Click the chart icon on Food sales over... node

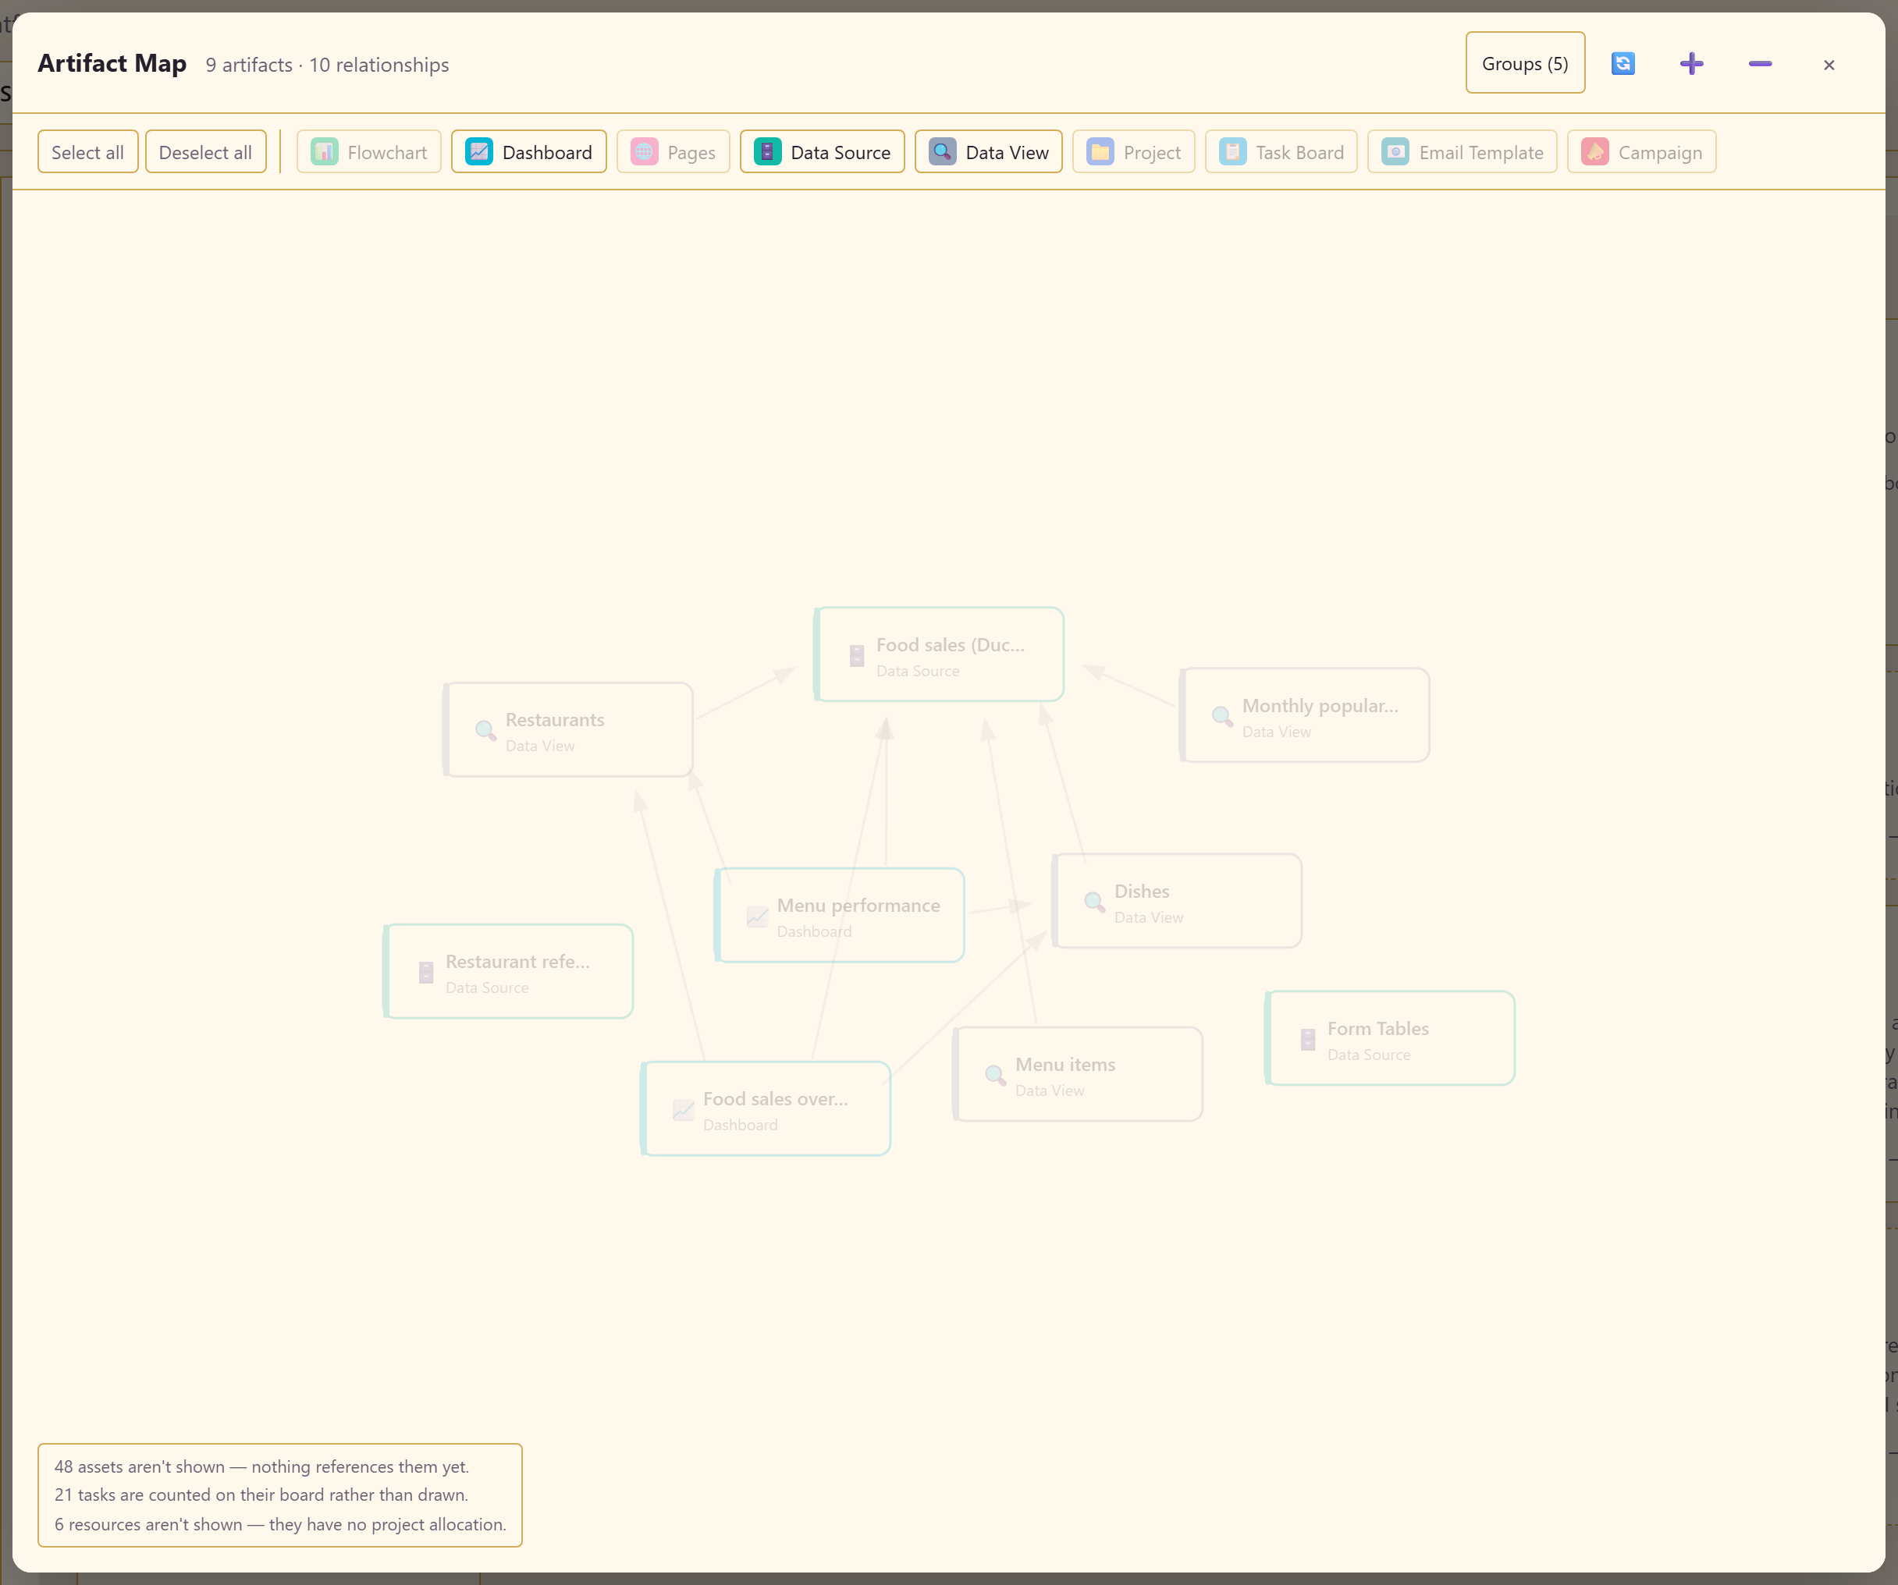(684, 1109)
